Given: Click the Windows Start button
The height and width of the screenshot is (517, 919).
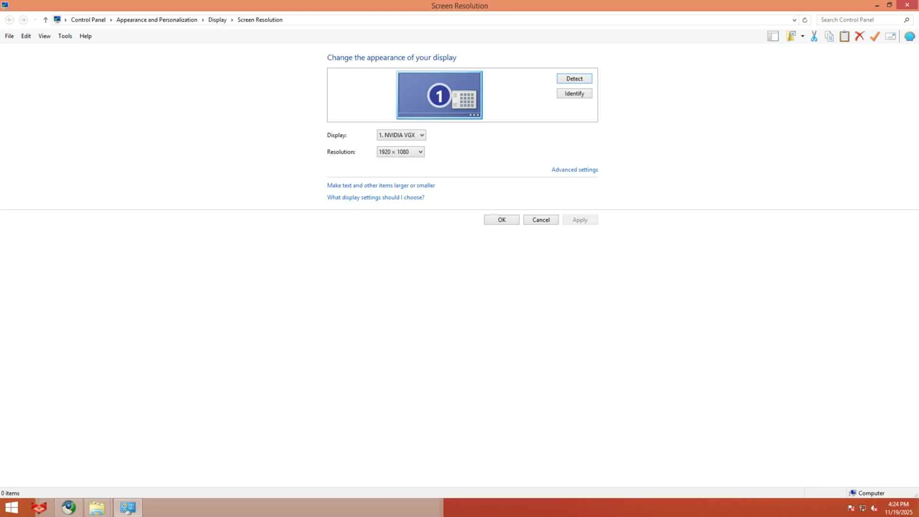Looking at the screenshot, I should 11,507.
